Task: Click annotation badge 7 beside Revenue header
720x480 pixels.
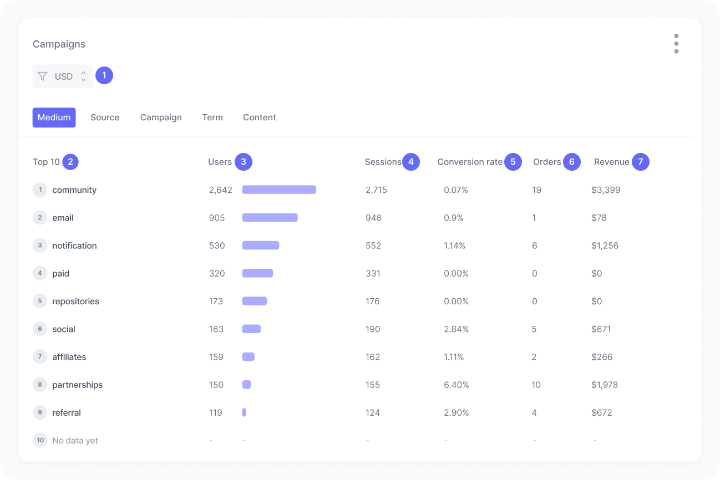Action: pos(640,162)
